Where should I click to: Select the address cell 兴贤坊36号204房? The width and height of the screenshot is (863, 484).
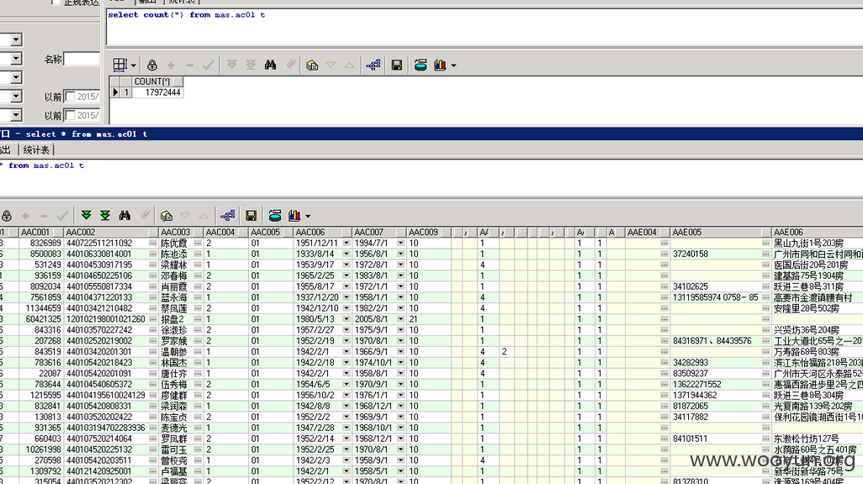pos(818,330)
